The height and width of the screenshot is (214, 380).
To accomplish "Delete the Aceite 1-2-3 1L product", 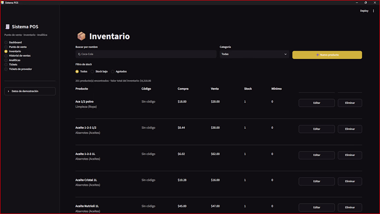I will tap(350, 155).
